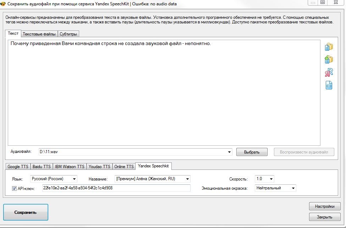Click the Воспроизвести аудиофайл button
Screen dimensions: 346x228
coord(304,152)
